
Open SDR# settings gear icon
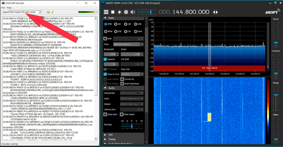point(126,12)
